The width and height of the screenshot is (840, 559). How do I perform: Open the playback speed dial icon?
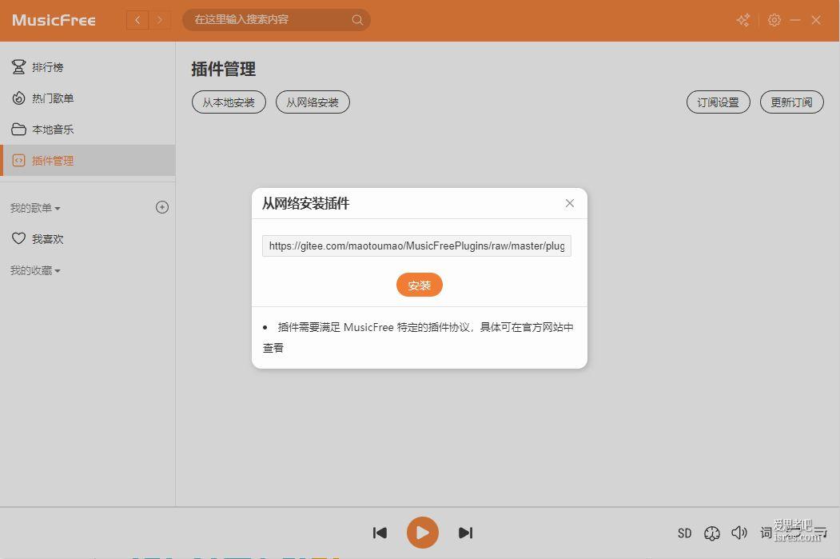pyautogui.click(x=711, y=533)
